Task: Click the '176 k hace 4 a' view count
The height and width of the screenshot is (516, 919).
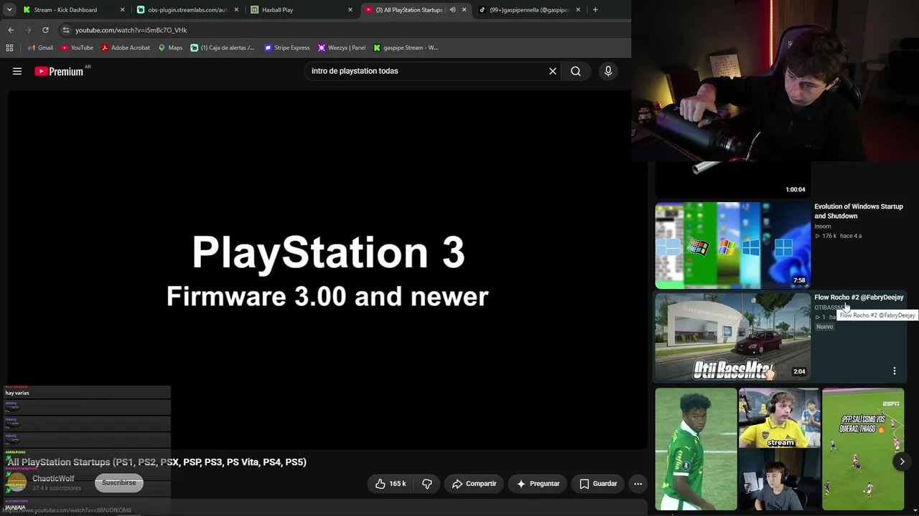Action: [x=838, y=236]
